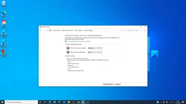Show hidden tray icons chevron
Image resolution: width=186 pixels, height=104 pixels.
coord(161,102)
